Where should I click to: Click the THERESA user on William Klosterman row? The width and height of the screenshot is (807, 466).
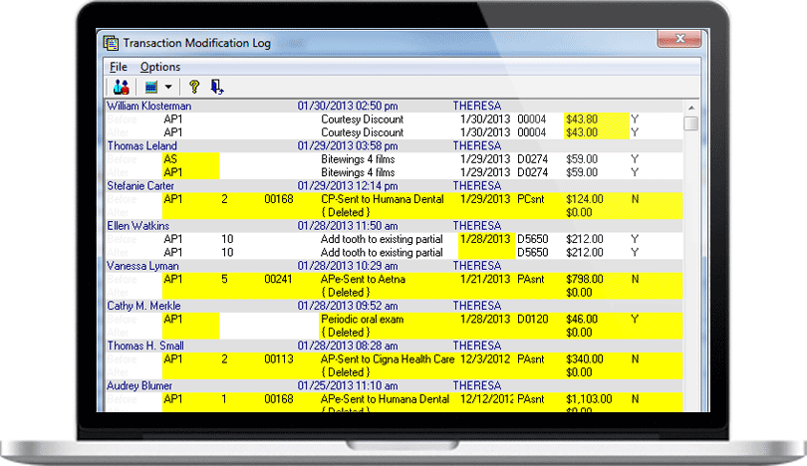click(476, 106)
